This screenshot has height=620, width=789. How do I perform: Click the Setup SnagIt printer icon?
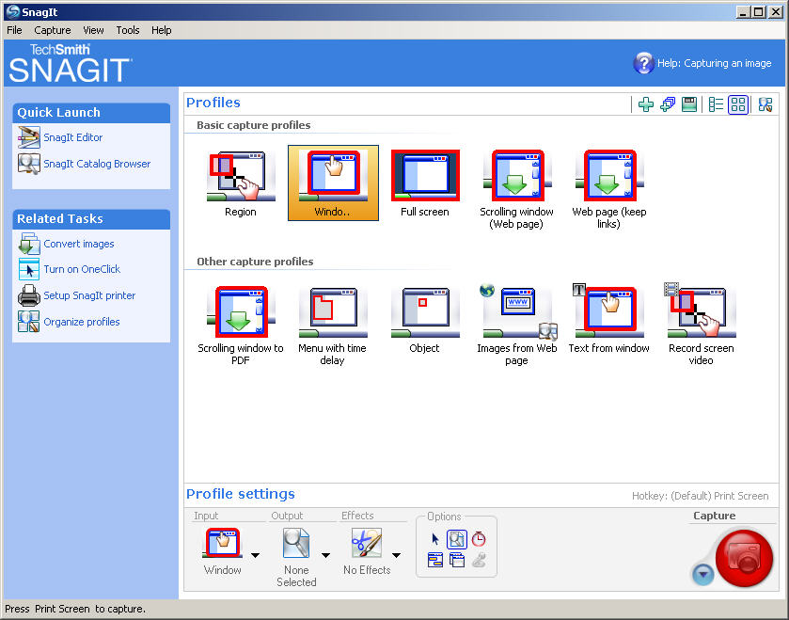pyautogui.click(x=28, y=295)
